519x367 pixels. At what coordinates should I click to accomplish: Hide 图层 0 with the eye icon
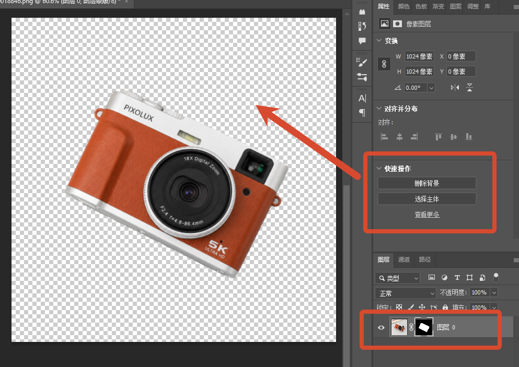[x=382, y=327]
